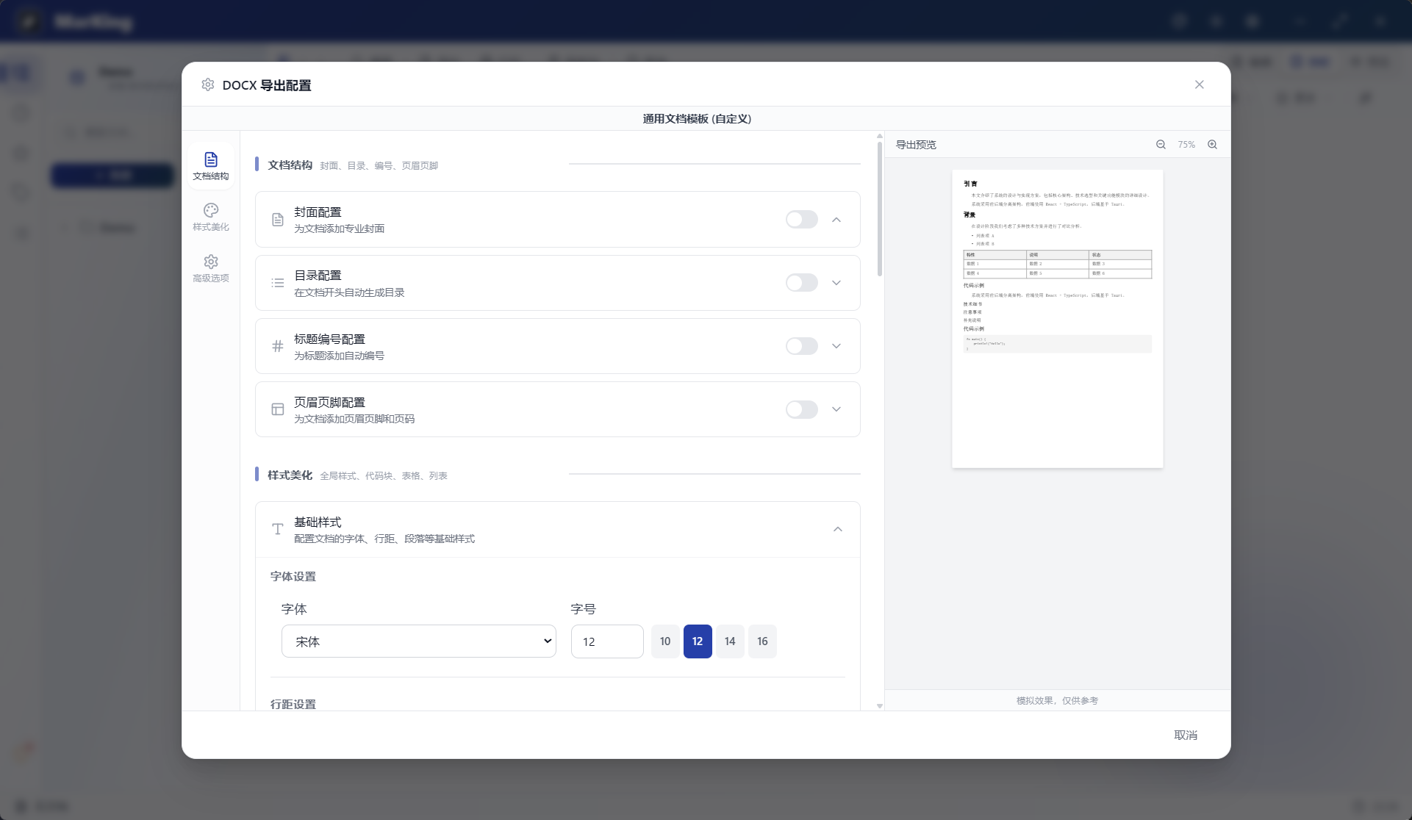Image resolution: width=1412 pixels, height=820 pixels.
Task: Click the cover page icon beside 封面配置
Action: [x=277, y=219]
